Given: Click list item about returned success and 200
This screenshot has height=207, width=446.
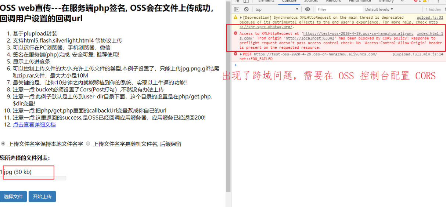Looking at the screenshot, I should [x=109, y=117].
